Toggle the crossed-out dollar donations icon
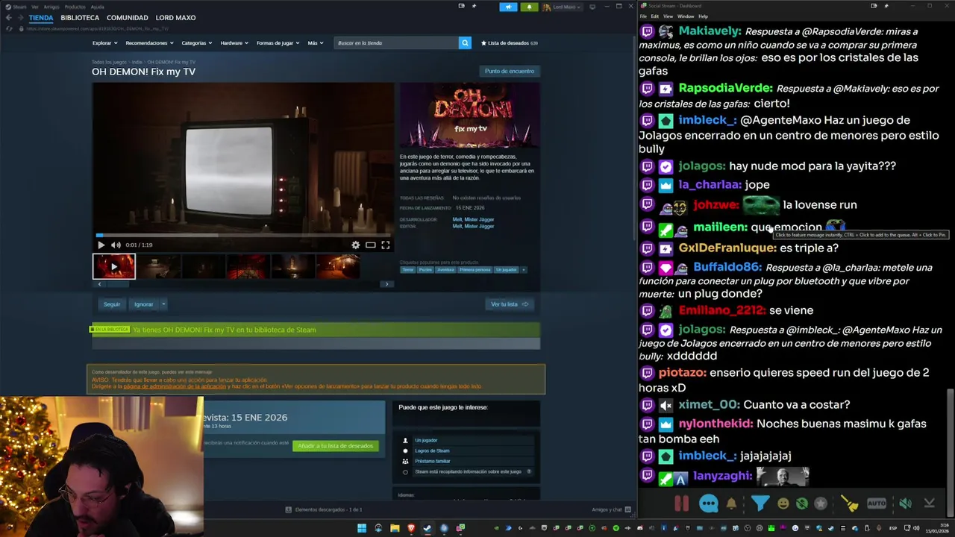 (802, 503)
